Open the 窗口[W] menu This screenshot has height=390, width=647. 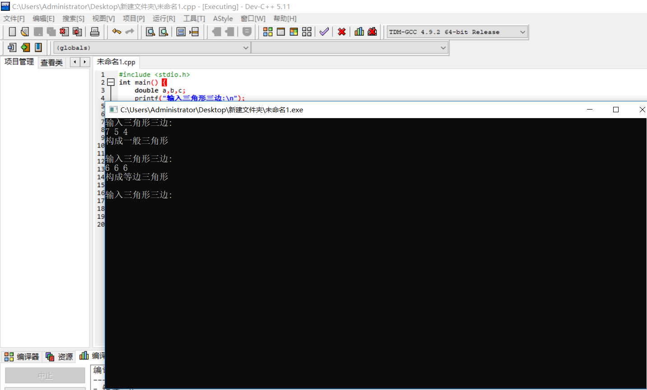(x=253, y=18)
